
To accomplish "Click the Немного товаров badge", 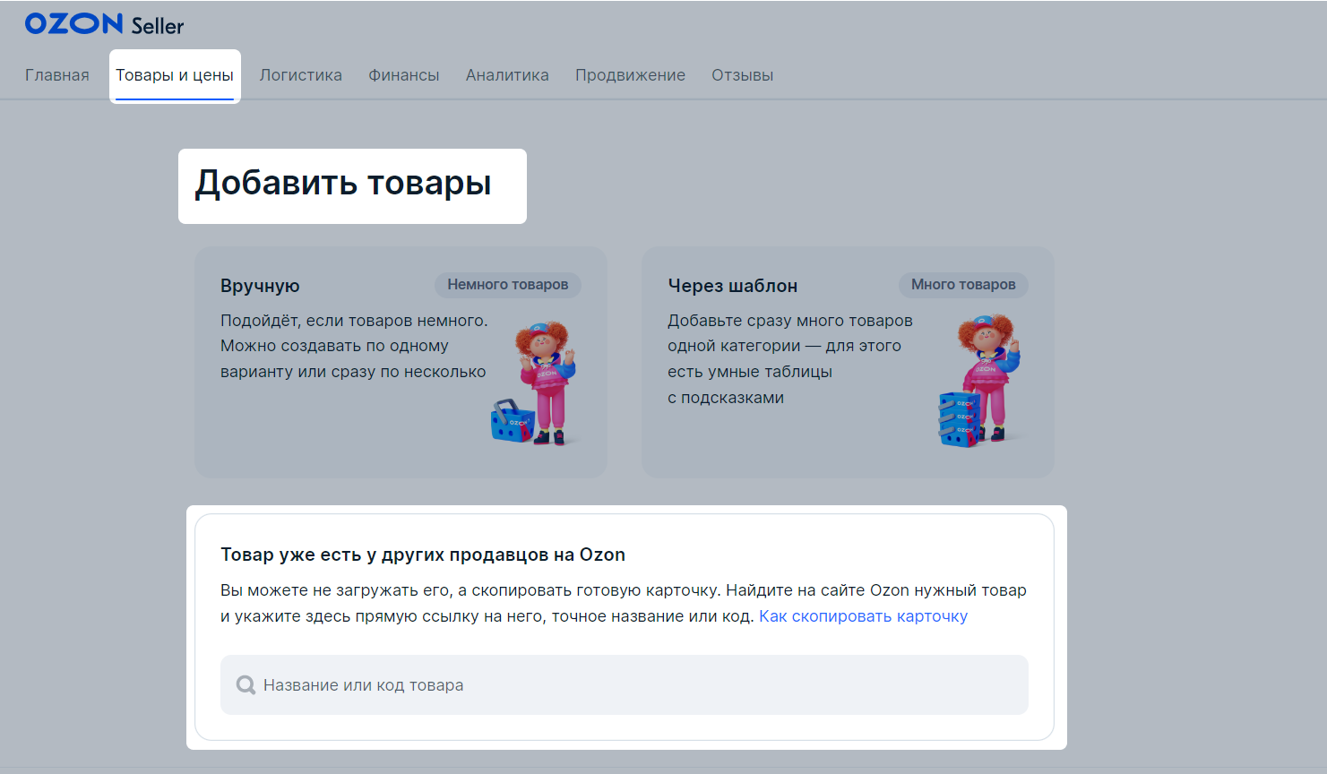I will (x=508, y=285).
